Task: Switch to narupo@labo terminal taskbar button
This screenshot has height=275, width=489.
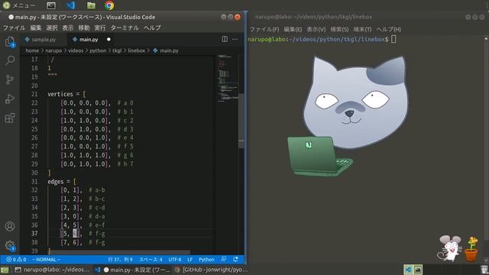Action: 52,270
